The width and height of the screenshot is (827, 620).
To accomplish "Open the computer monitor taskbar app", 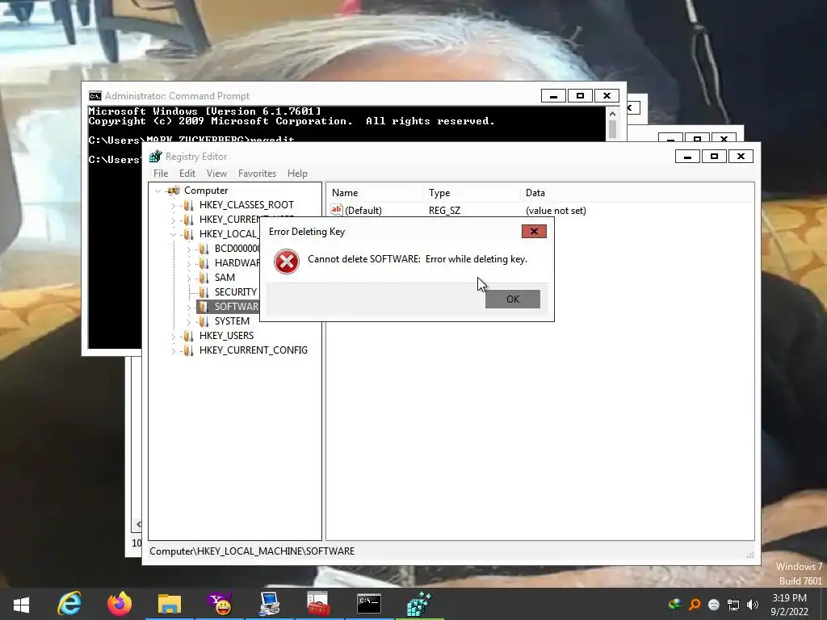I will coord(270,604).
